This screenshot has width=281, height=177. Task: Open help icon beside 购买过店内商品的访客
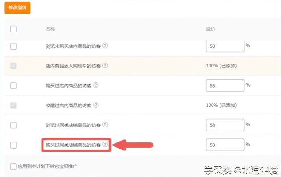96,85
